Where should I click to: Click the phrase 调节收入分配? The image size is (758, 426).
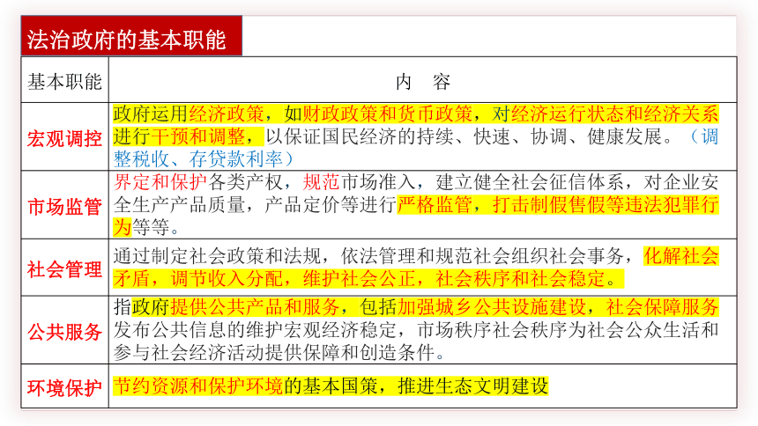227,279
